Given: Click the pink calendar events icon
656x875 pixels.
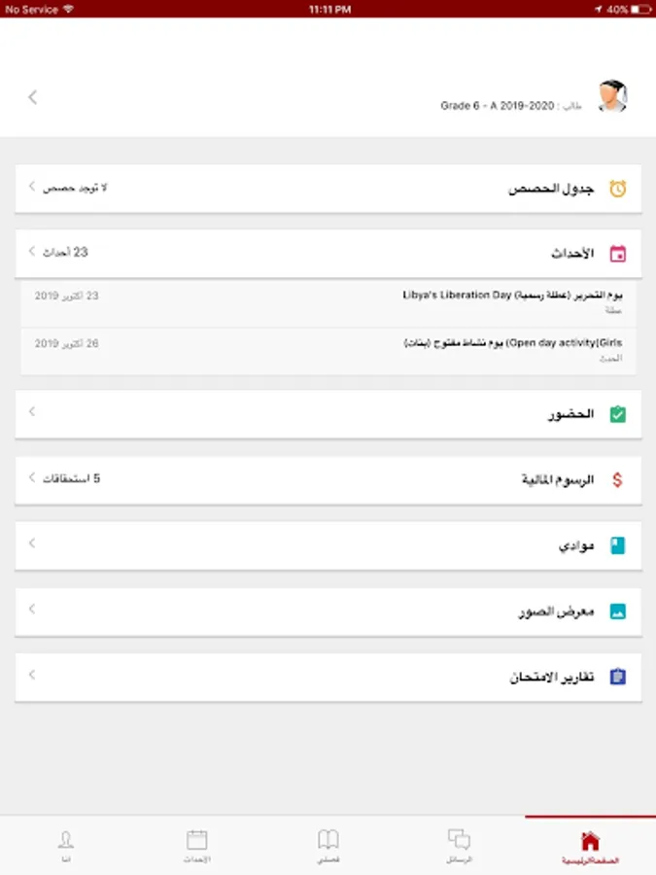Looking at the screenshot, I should tap(618, 255).
